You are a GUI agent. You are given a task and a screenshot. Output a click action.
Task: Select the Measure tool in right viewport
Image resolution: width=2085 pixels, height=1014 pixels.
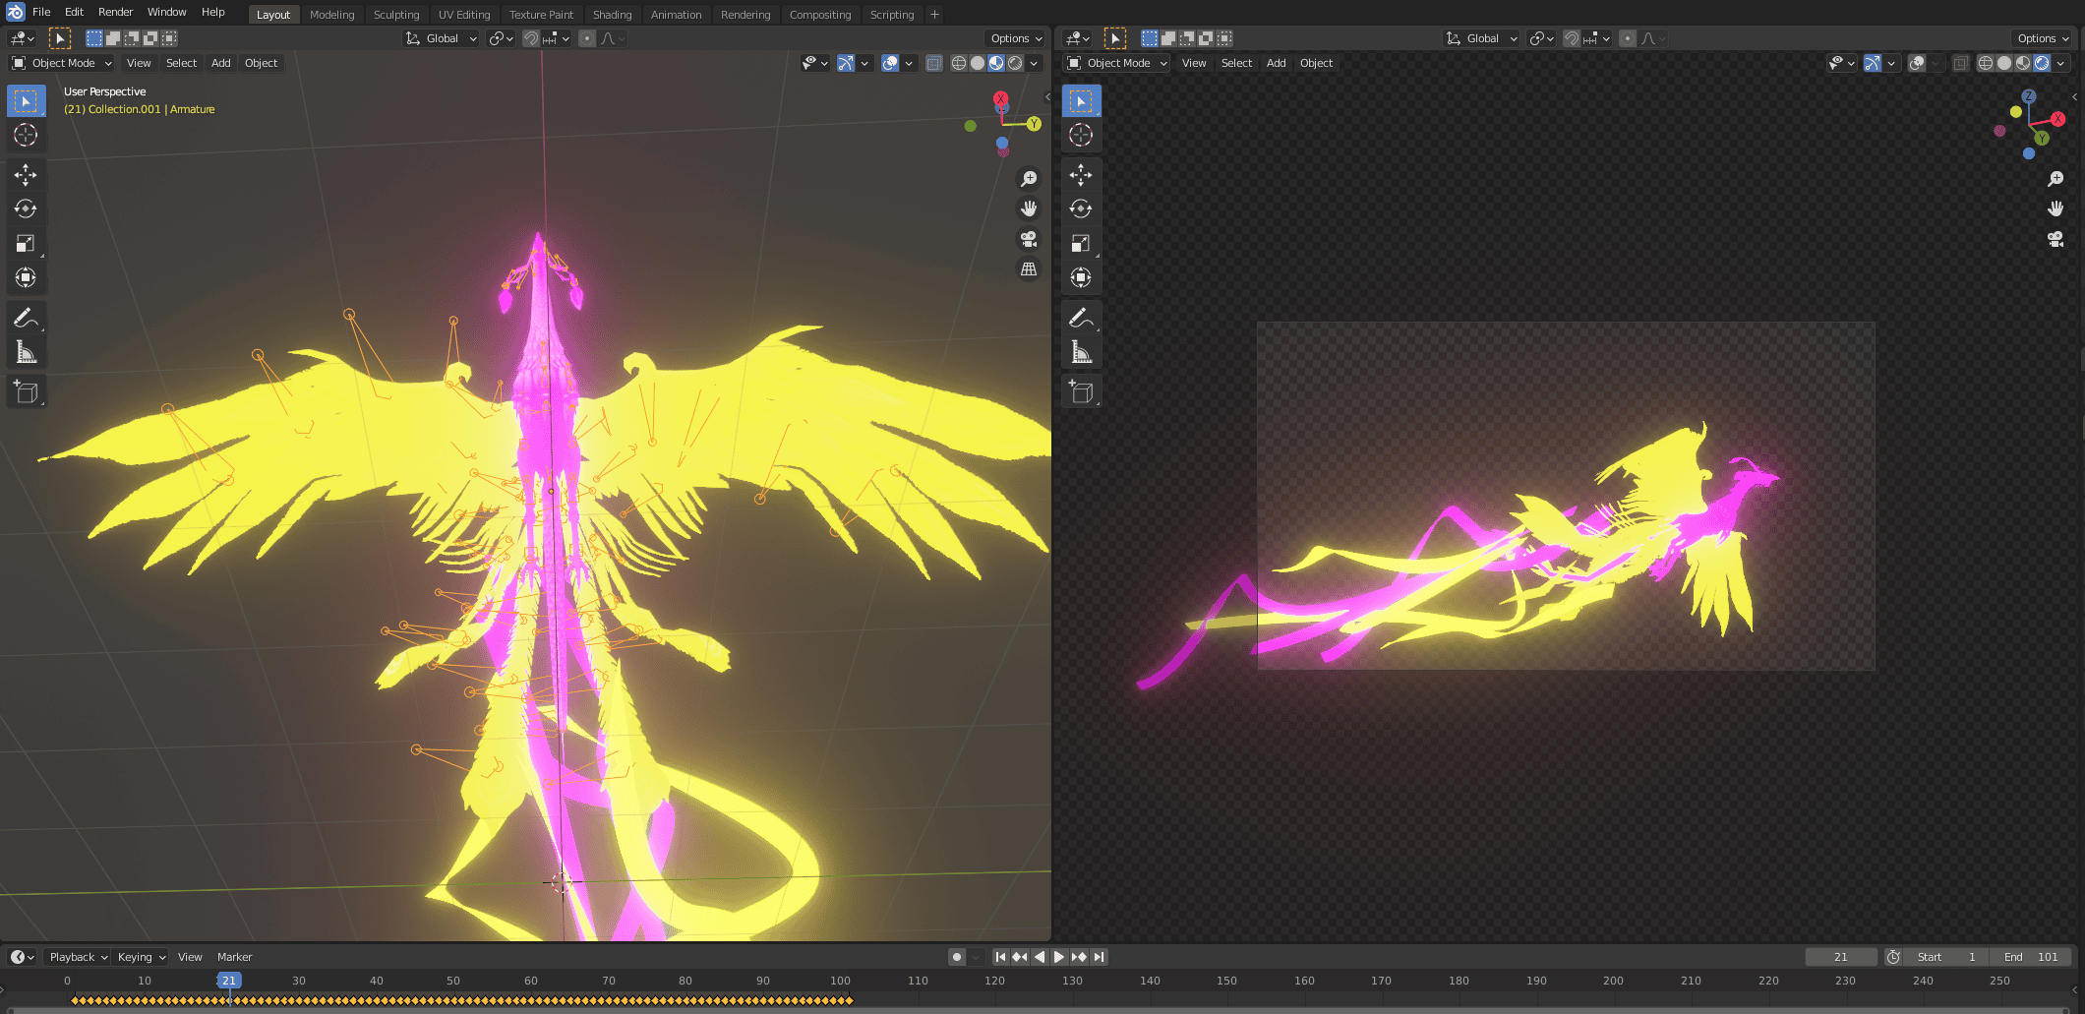point(1081,352)
